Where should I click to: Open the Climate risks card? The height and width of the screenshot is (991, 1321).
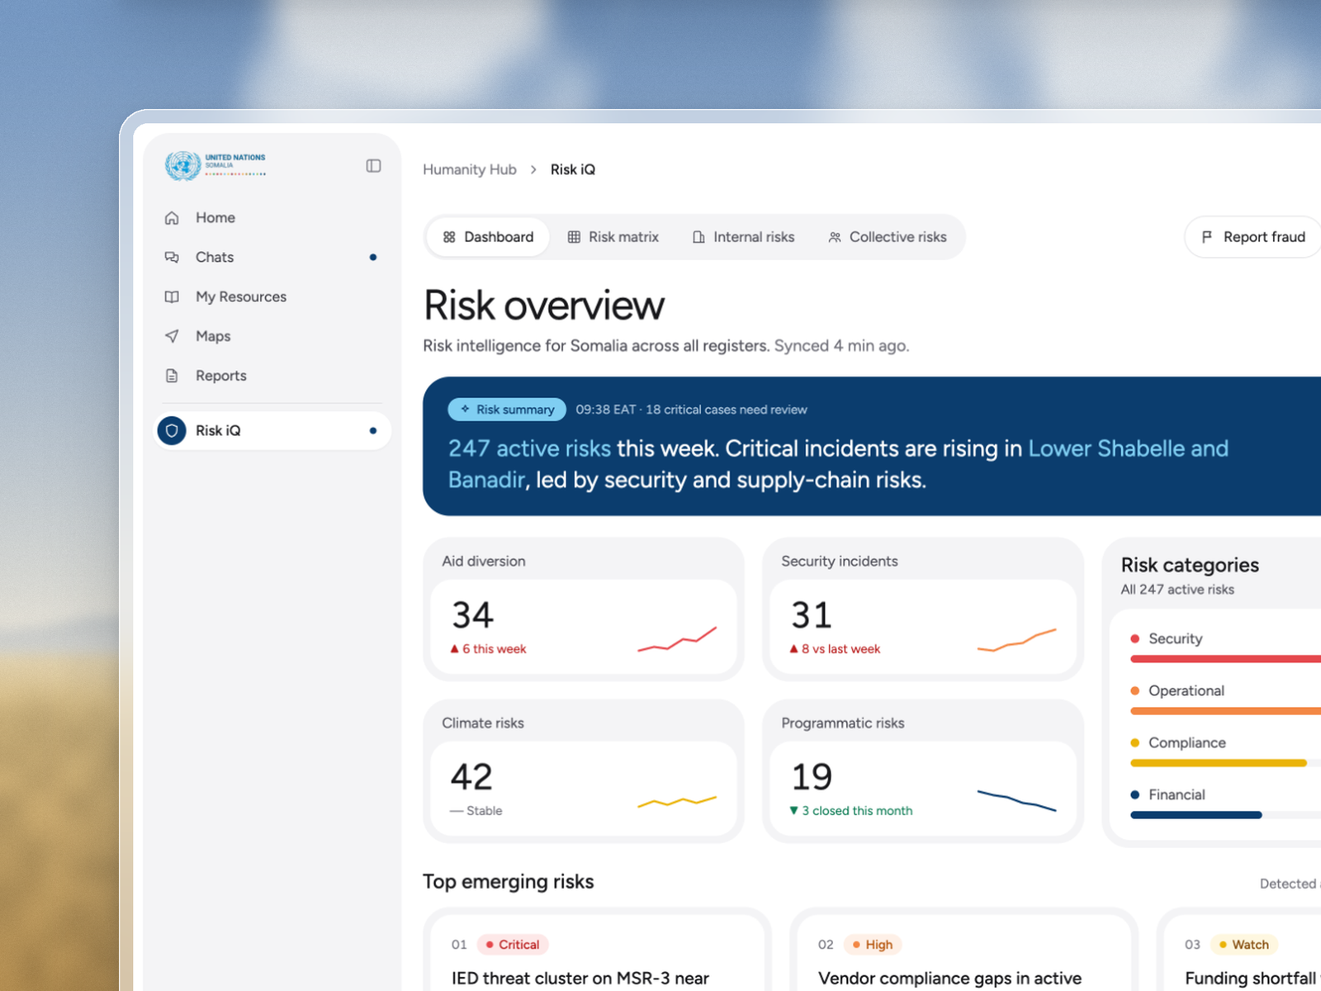584,771
